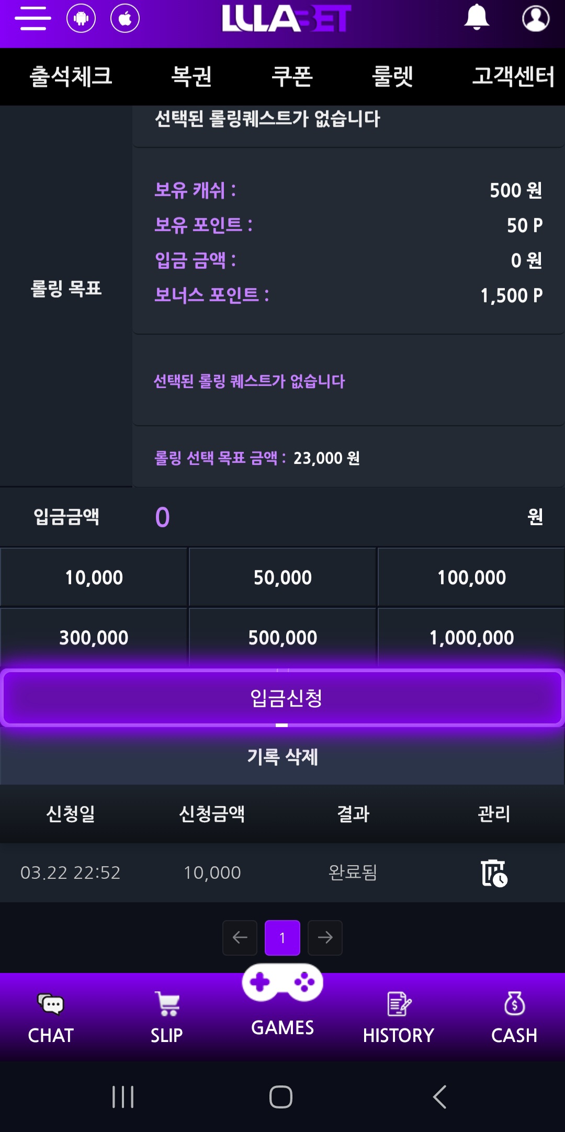Open the notifications bell
The height and width of the screenshot is (1132, 565).
477,18
